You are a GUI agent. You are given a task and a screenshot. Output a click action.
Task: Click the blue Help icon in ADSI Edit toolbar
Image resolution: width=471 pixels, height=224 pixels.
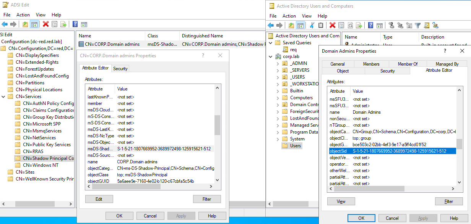[x=75, y=24]
